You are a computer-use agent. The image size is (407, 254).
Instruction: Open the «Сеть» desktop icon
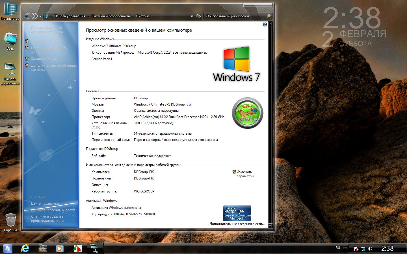click(x=10, y=41)
